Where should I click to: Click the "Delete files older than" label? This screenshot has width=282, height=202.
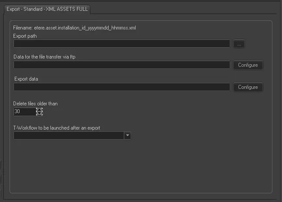pyautogui.click(x=36, y=104)
